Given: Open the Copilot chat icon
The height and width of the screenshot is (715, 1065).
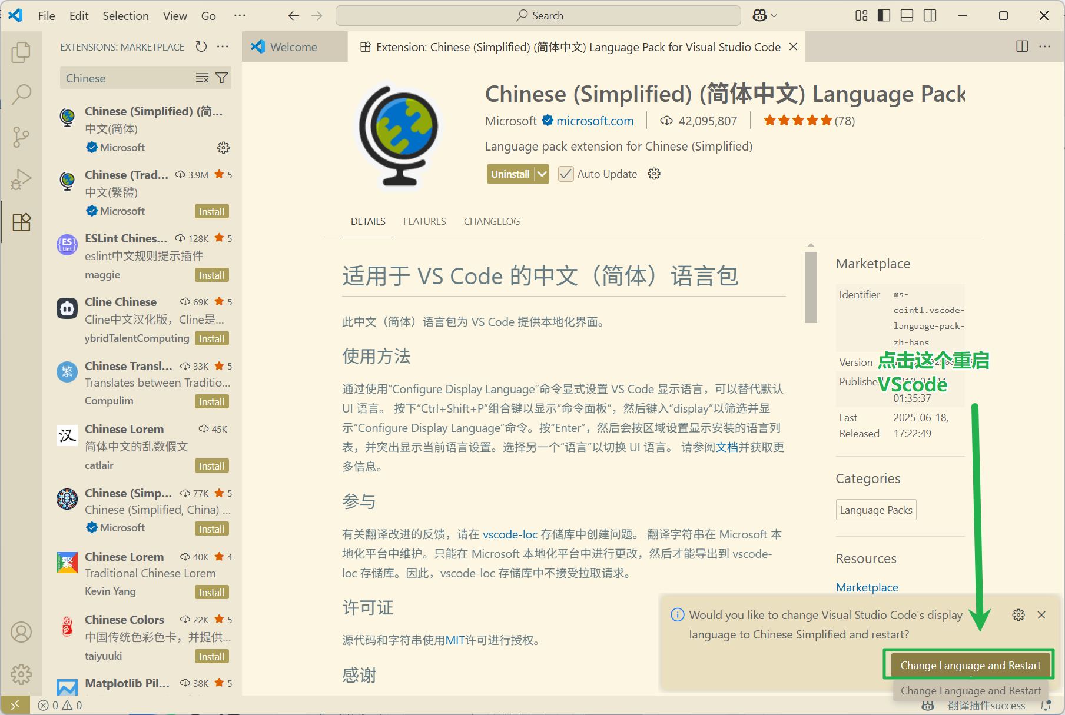Looking at the screenshot, I should tap(759, 16).
